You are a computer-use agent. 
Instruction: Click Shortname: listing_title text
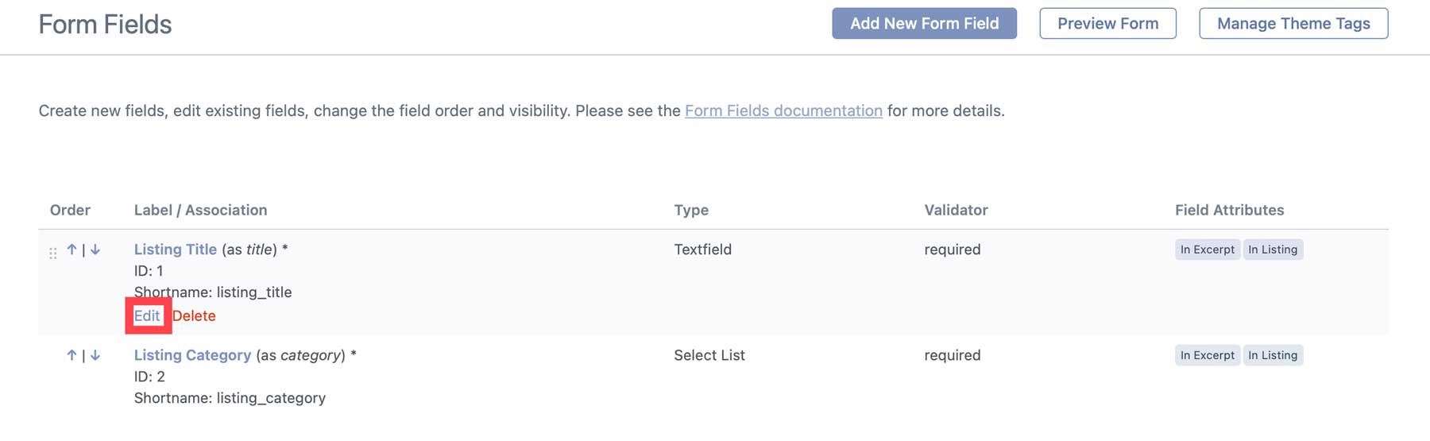pyautogui.click(x=213, y=292)
